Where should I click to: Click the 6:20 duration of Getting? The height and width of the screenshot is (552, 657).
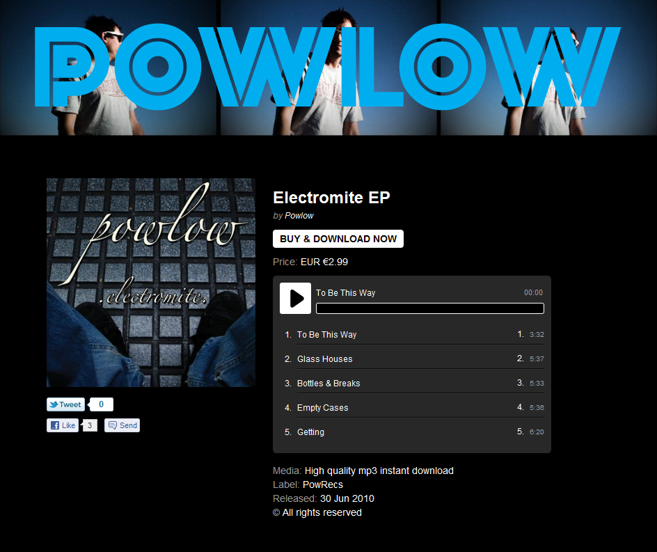(x=537, y=432)
